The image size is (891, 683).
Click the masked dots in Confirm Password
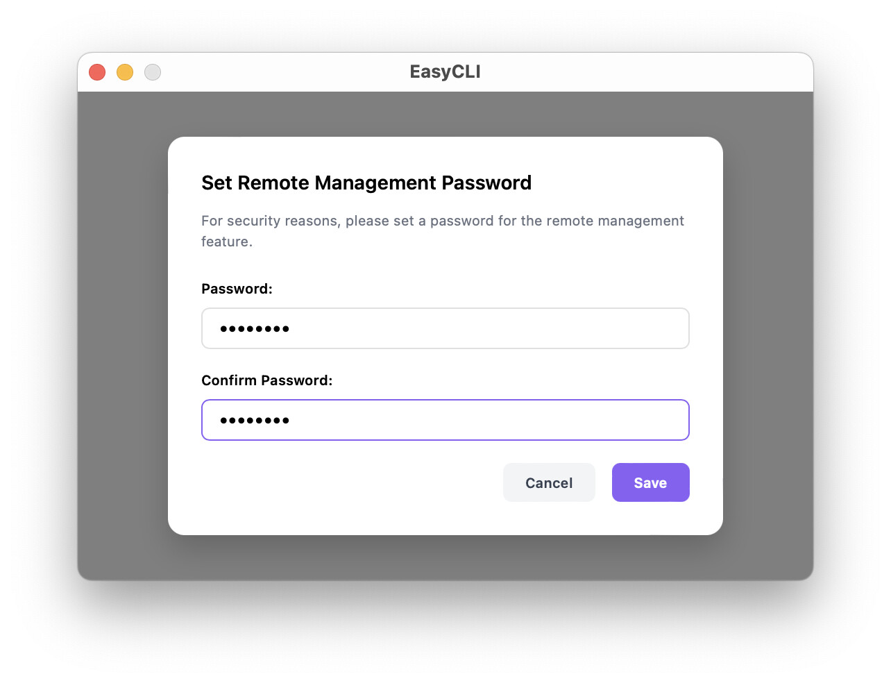tap(255, 421)
